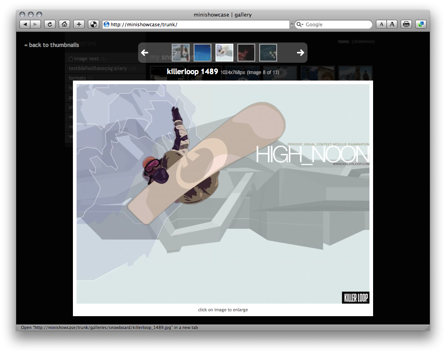Open the home page icon
The width and height of the screenshot is (446, 353).
[64, 24]
